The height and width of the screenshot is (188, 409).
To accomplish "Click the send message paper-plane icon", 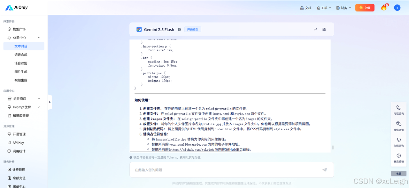I will 324,170.
